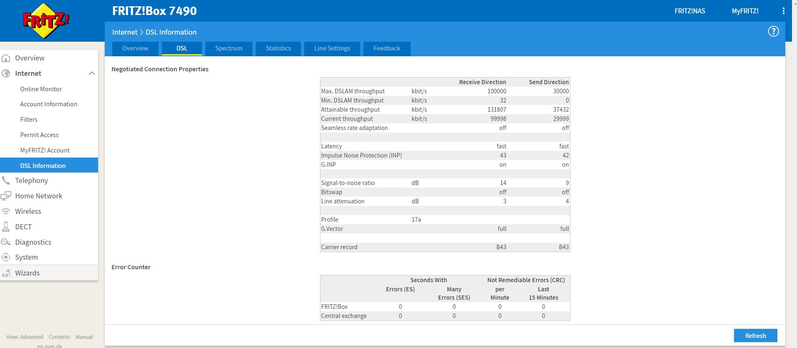Image resolution: width=797 pixels, height=348 pixels.
Task: Click the Diagnostics icon in sidebar
Action: [6, 242]
